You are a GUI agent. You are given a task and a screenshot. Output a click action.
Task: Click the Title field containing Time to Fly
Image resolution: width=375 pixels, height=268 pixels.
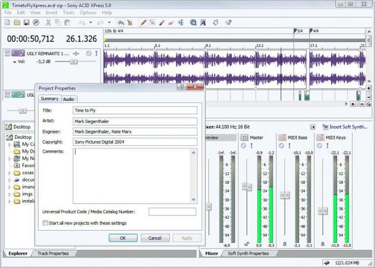135,111
